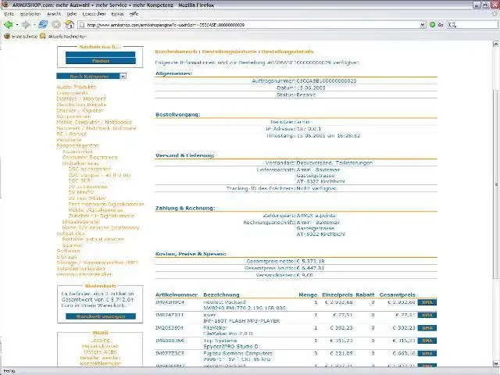Click RMA button for Fujitsu Siemens Computers row

tap(427, 353)
